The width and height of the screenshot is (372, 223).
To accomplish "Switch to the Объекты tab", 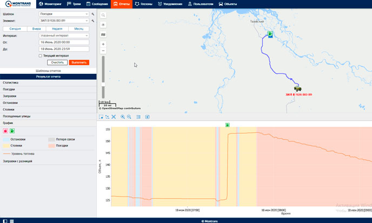I will 228,4.
